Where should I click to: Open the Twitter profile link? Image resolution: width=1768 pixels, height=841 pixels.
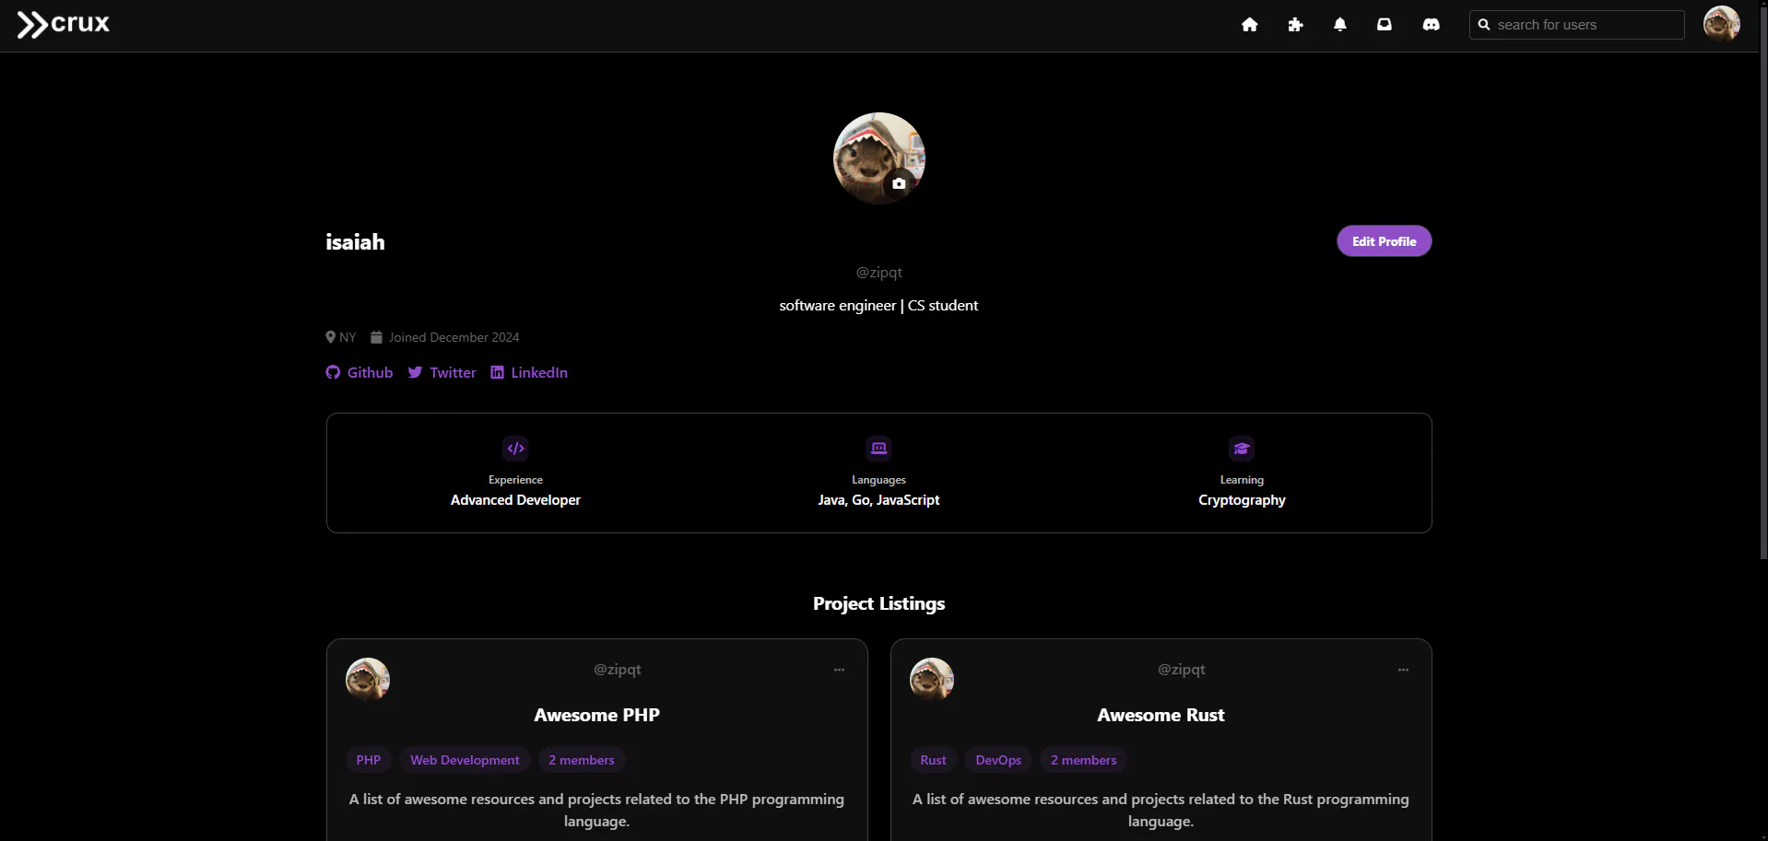[442, 372]
